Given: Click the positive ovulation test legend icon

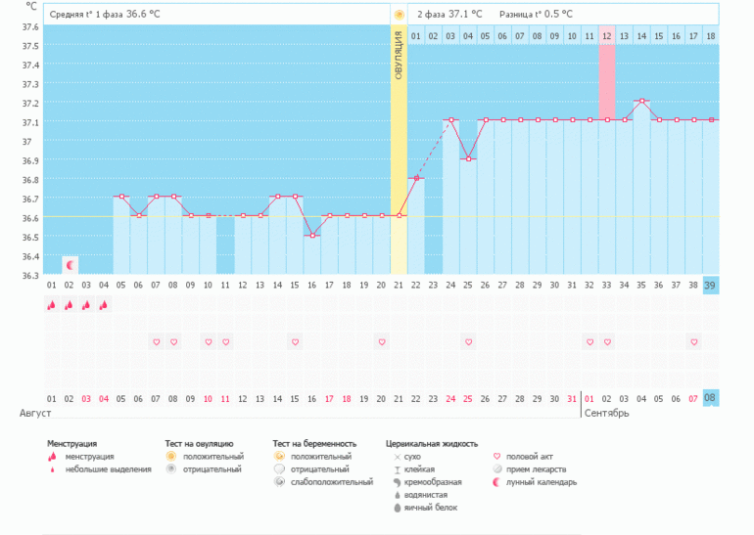Looking at the screenshot, I should [x=170, y=457].
